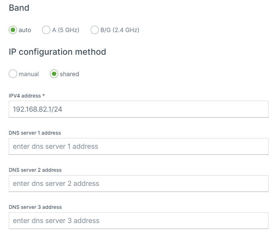Viewport: 272px width, 234px height.
Task: Focus the DNS server 1 address field
Action: coord(138,147)
